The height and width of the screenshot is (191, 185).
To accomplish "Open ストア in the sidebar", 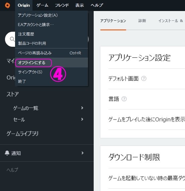I will (13, 94).
